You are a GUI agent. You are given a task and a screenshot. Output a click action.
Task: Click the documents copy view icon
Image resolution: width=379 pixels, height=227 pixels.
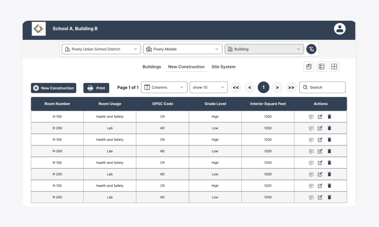pos(309,67)
